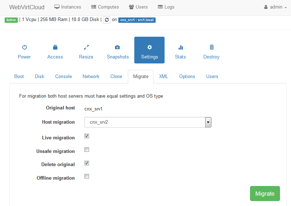This screenshot has width=291, height=206.
Task: Open the Stats bar chart icon
Action: (180, 47)
